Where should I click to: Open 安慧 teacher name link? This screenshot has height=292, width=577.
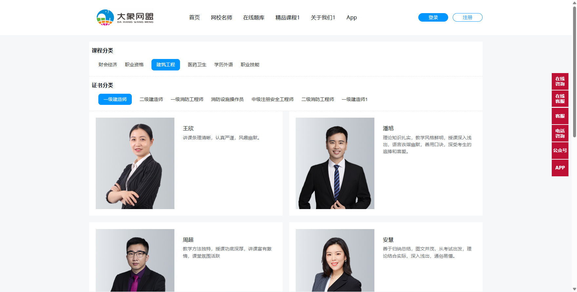pos(388,240)
